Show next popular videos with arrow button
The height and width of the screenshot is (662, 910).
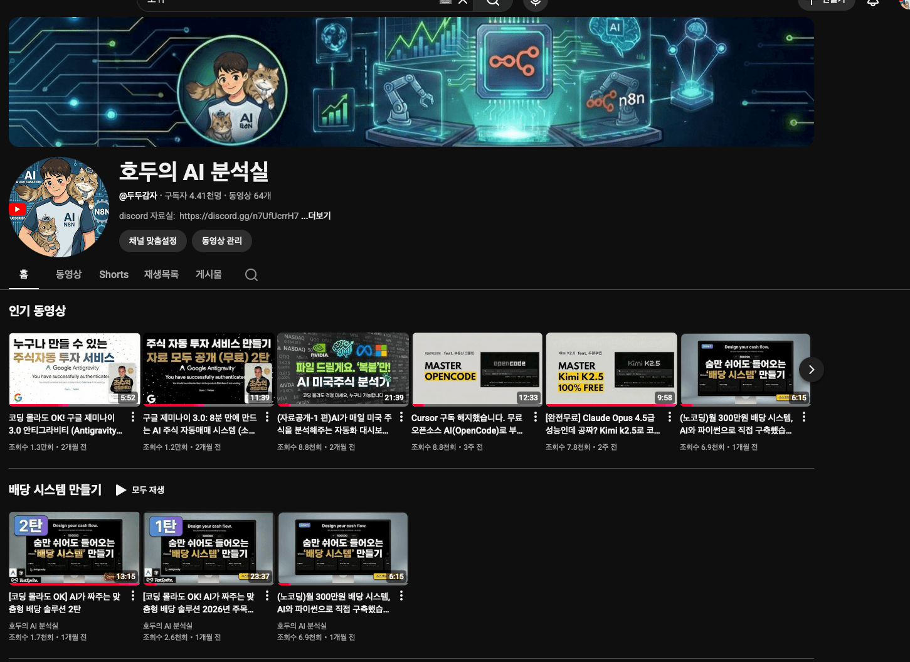pos(811,370)
